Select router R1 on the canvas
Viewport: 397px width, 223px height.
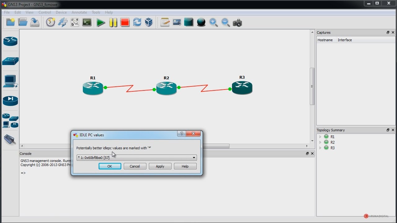click(x=93, y=88)
